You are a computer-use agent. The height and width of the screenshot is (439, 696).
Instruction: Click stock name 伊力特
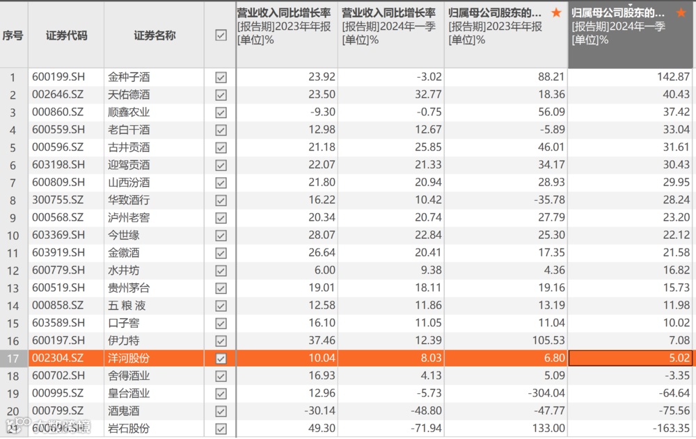click(x=124, y=340)
